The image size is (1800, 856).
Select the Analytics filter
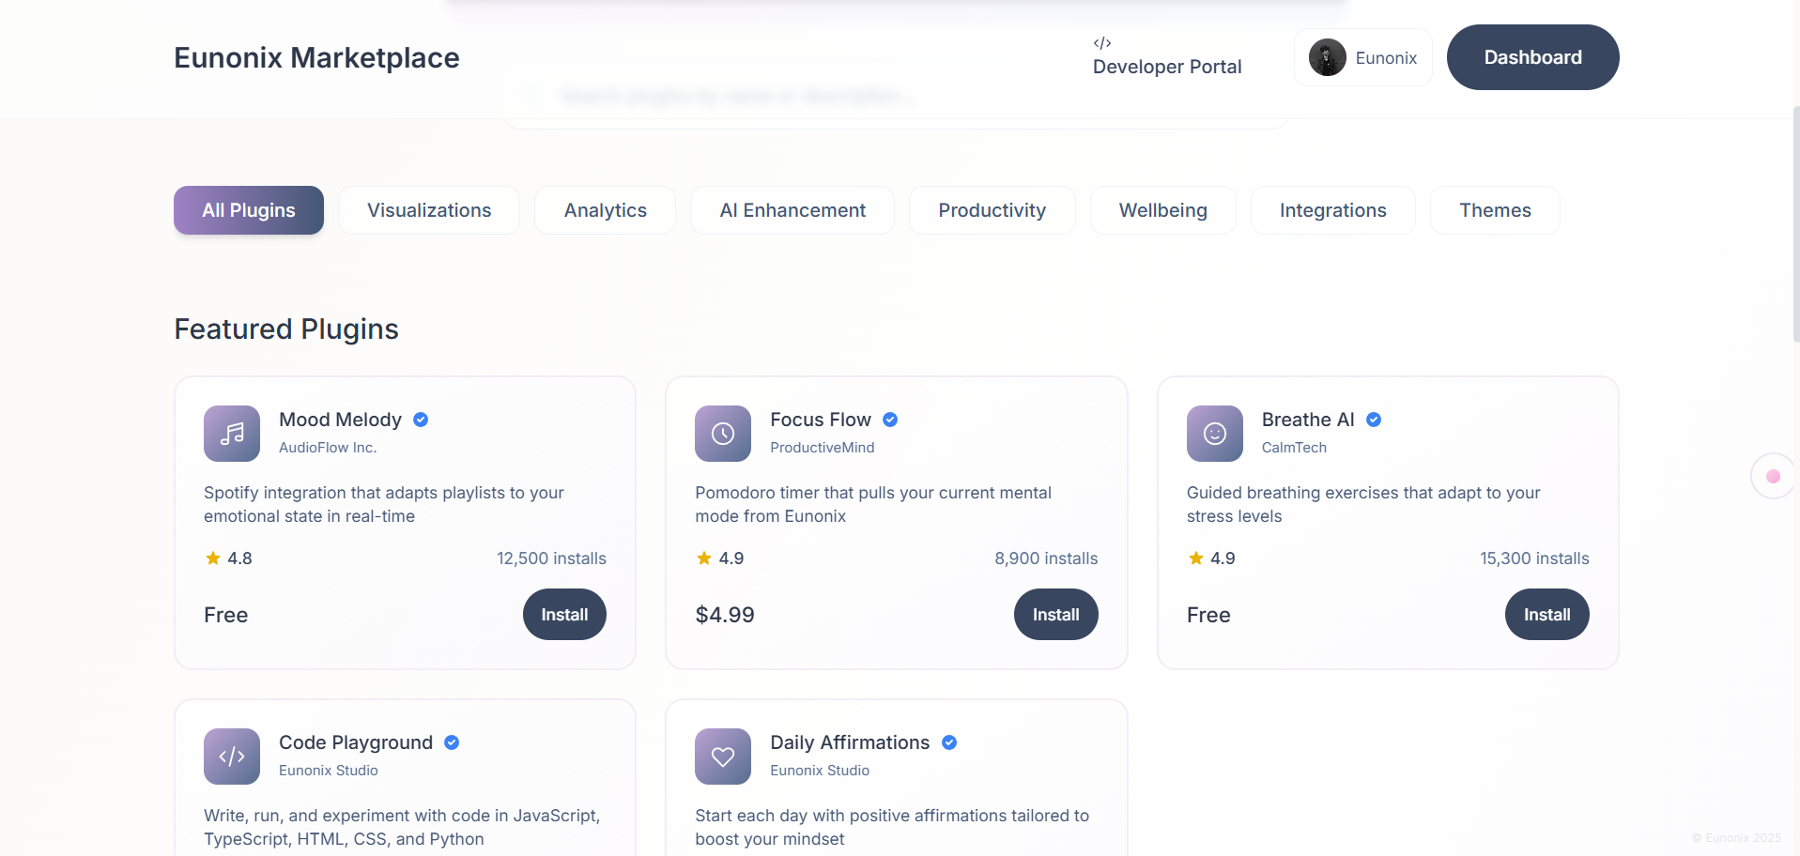604,209
